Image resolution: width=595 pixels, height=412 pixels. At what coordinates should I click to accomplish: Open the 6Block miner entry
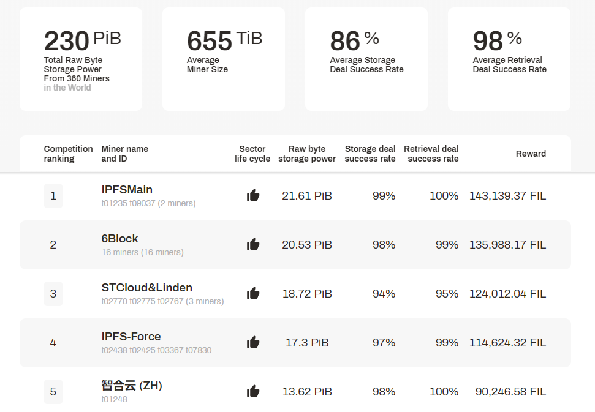(119, 238)
